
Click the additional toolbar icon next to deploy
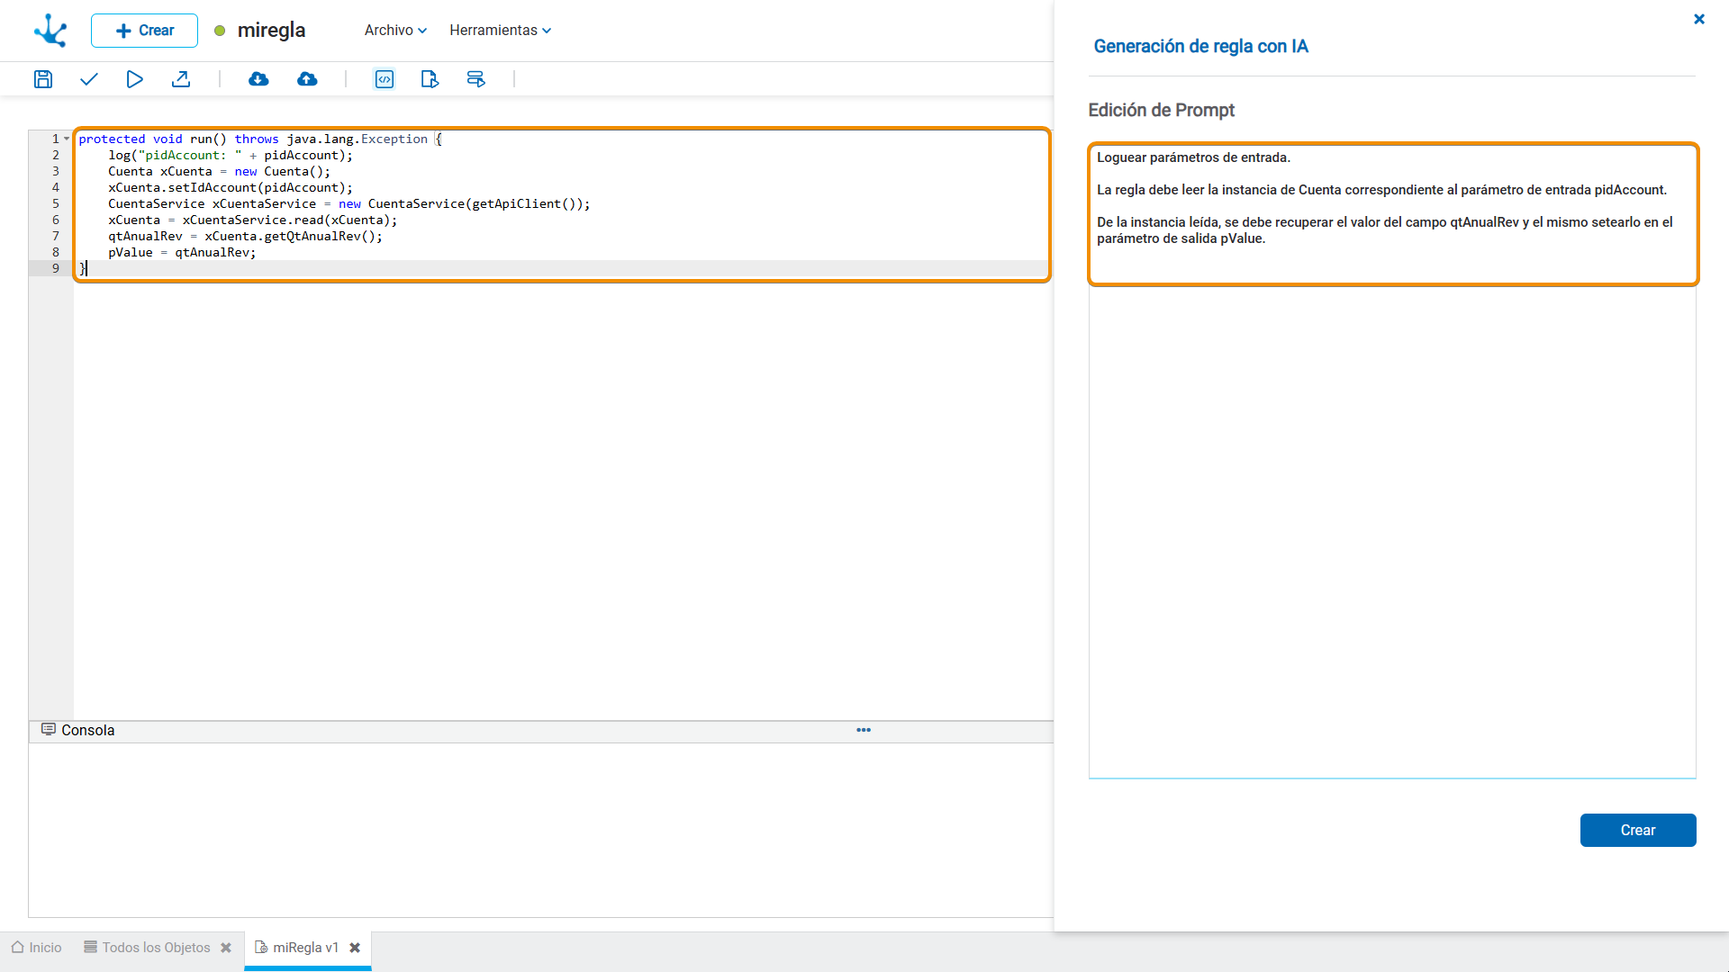click(384, 79)
